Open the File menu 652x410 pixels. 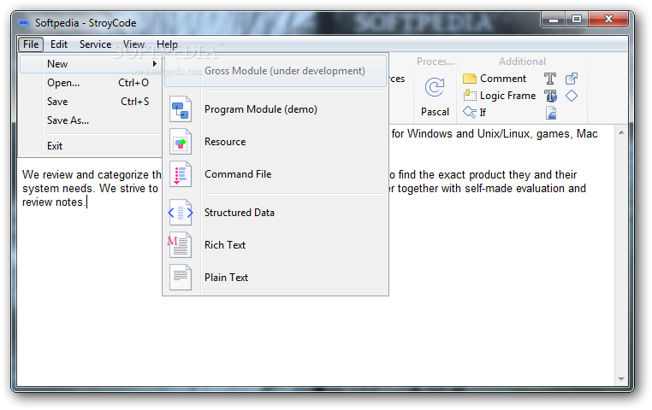pos(31,44)
